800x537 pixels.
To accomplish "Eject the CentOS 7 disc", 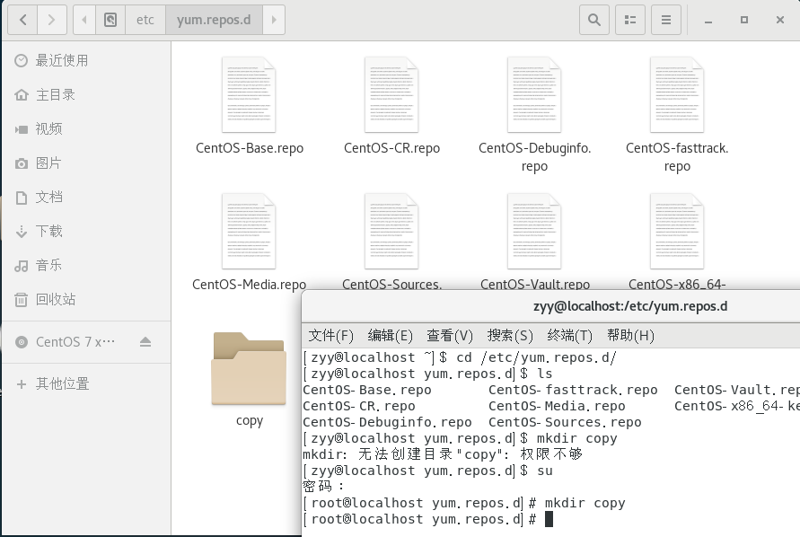I will coord(145,342).
